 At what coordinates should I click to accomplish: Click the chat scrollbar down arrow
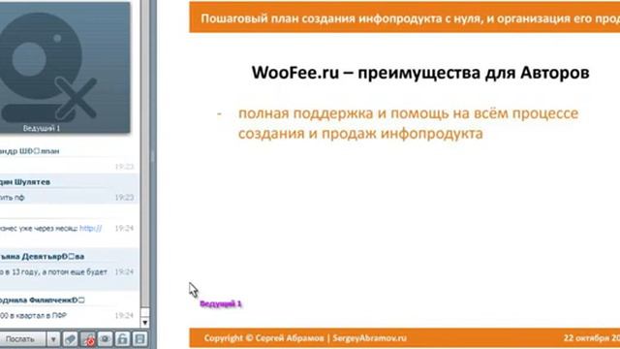pyautogui.click(x=144, y=323)
